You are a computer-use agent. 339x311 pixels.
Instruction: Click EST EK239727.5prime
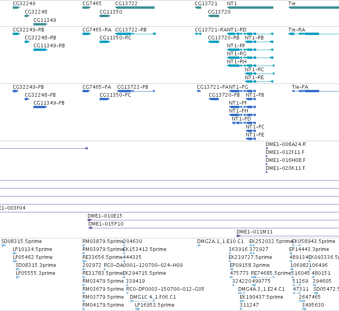pyautogui.click(x=250, y=257)
